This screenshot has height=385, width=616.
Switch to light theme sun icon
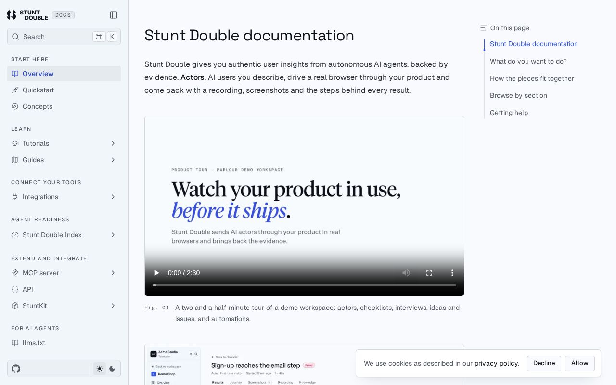point(100,369)
